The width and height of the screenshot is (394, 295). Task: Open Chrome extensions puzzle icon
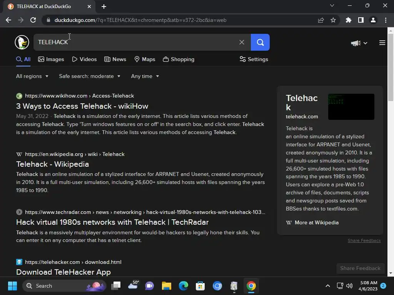click(x=348, y=20)
